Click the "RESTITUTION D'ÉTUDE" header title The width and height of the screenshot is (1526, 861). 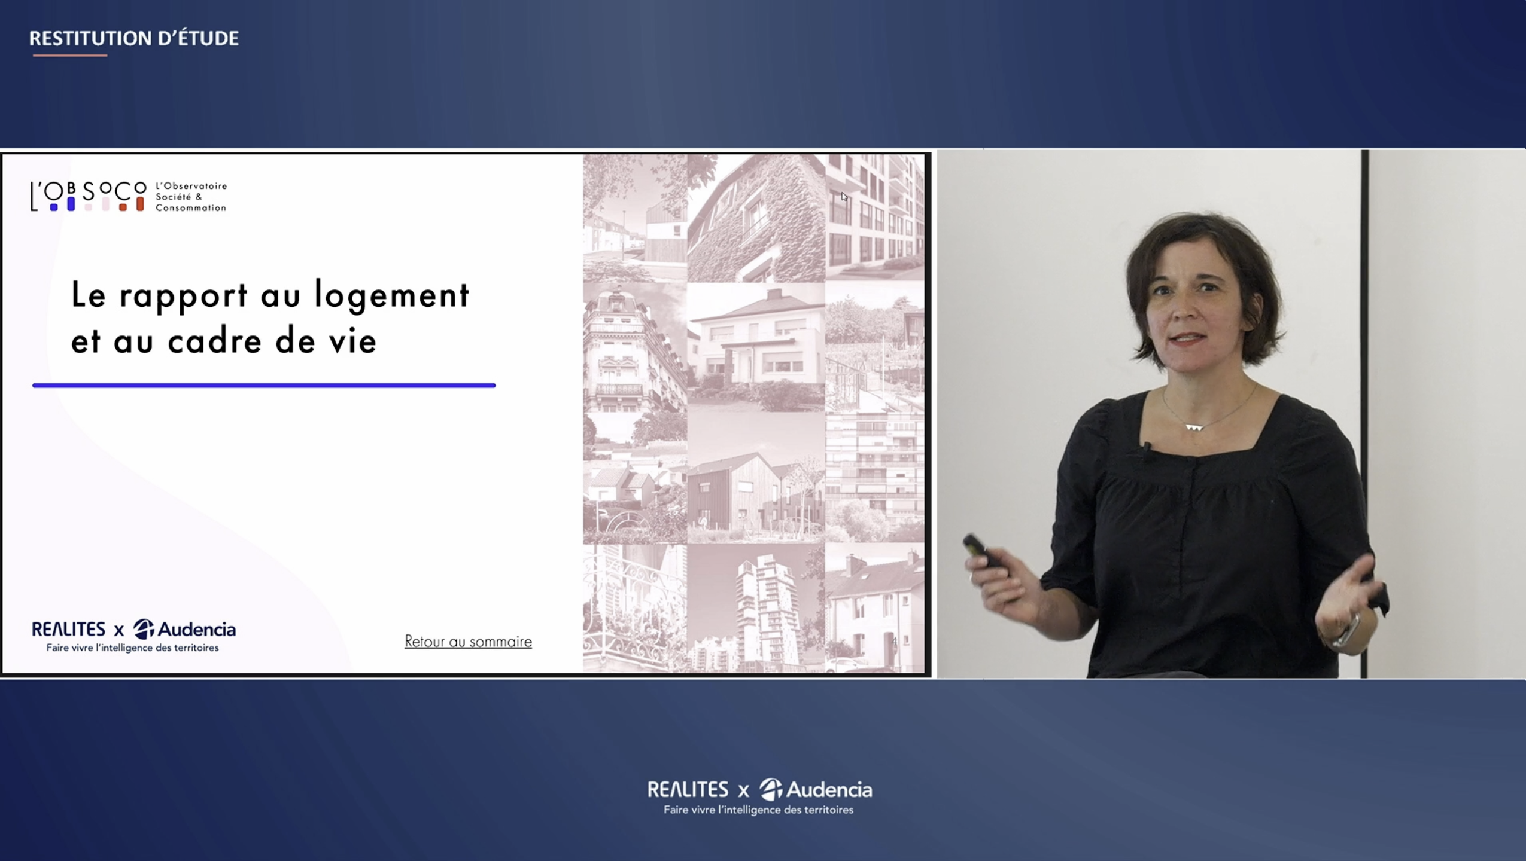tap(134, 39)
